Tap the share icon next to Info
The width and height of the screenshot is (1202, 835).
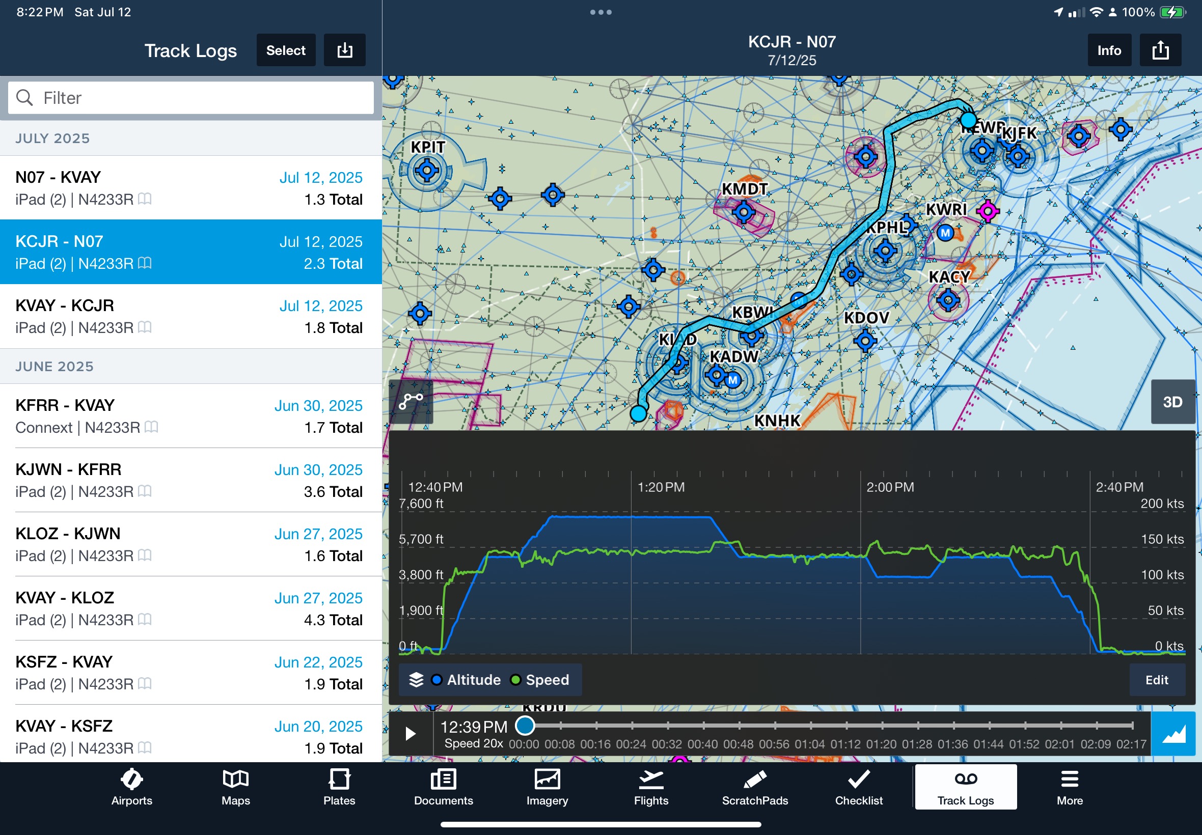1160,50
